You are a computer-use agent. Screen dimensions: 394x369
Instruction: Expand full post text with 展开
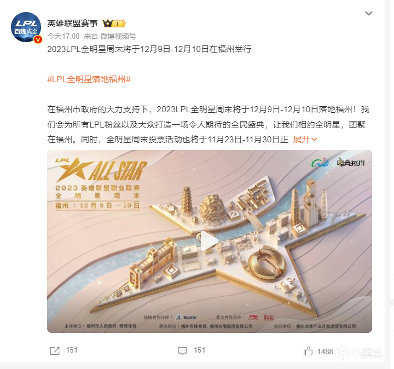(x=305, y=139)
